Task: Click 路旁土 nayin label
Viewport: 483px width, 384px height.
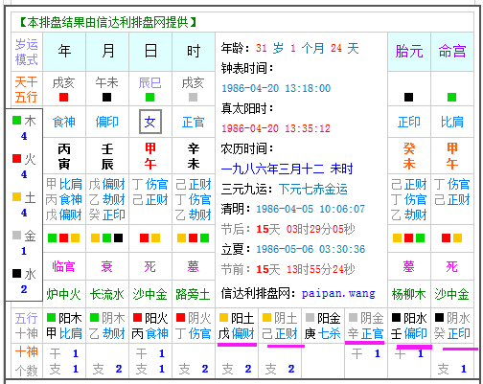Action: click(193, 294)
